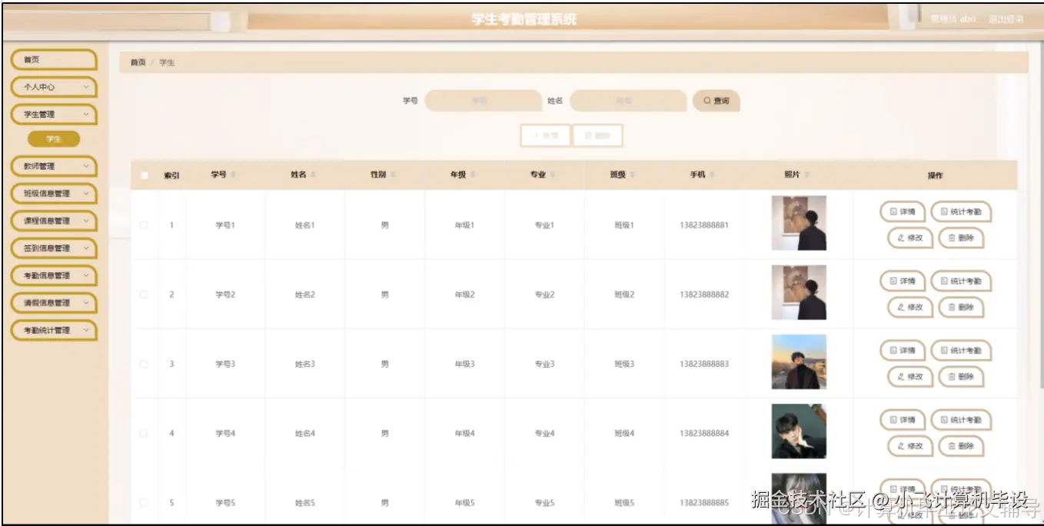Screen dimensions: 1044x526
Task: Open the photo thumbnail of student 姓名1
Action: click(799, 223)
